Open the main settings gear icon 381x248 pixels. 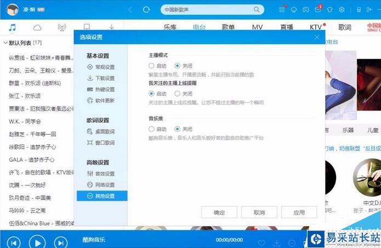tap(342, 10)
